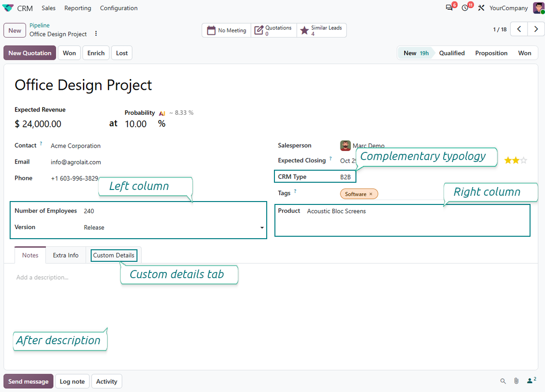Edit Number of Employees value 240
545x392 pixels.
[89, 211]
